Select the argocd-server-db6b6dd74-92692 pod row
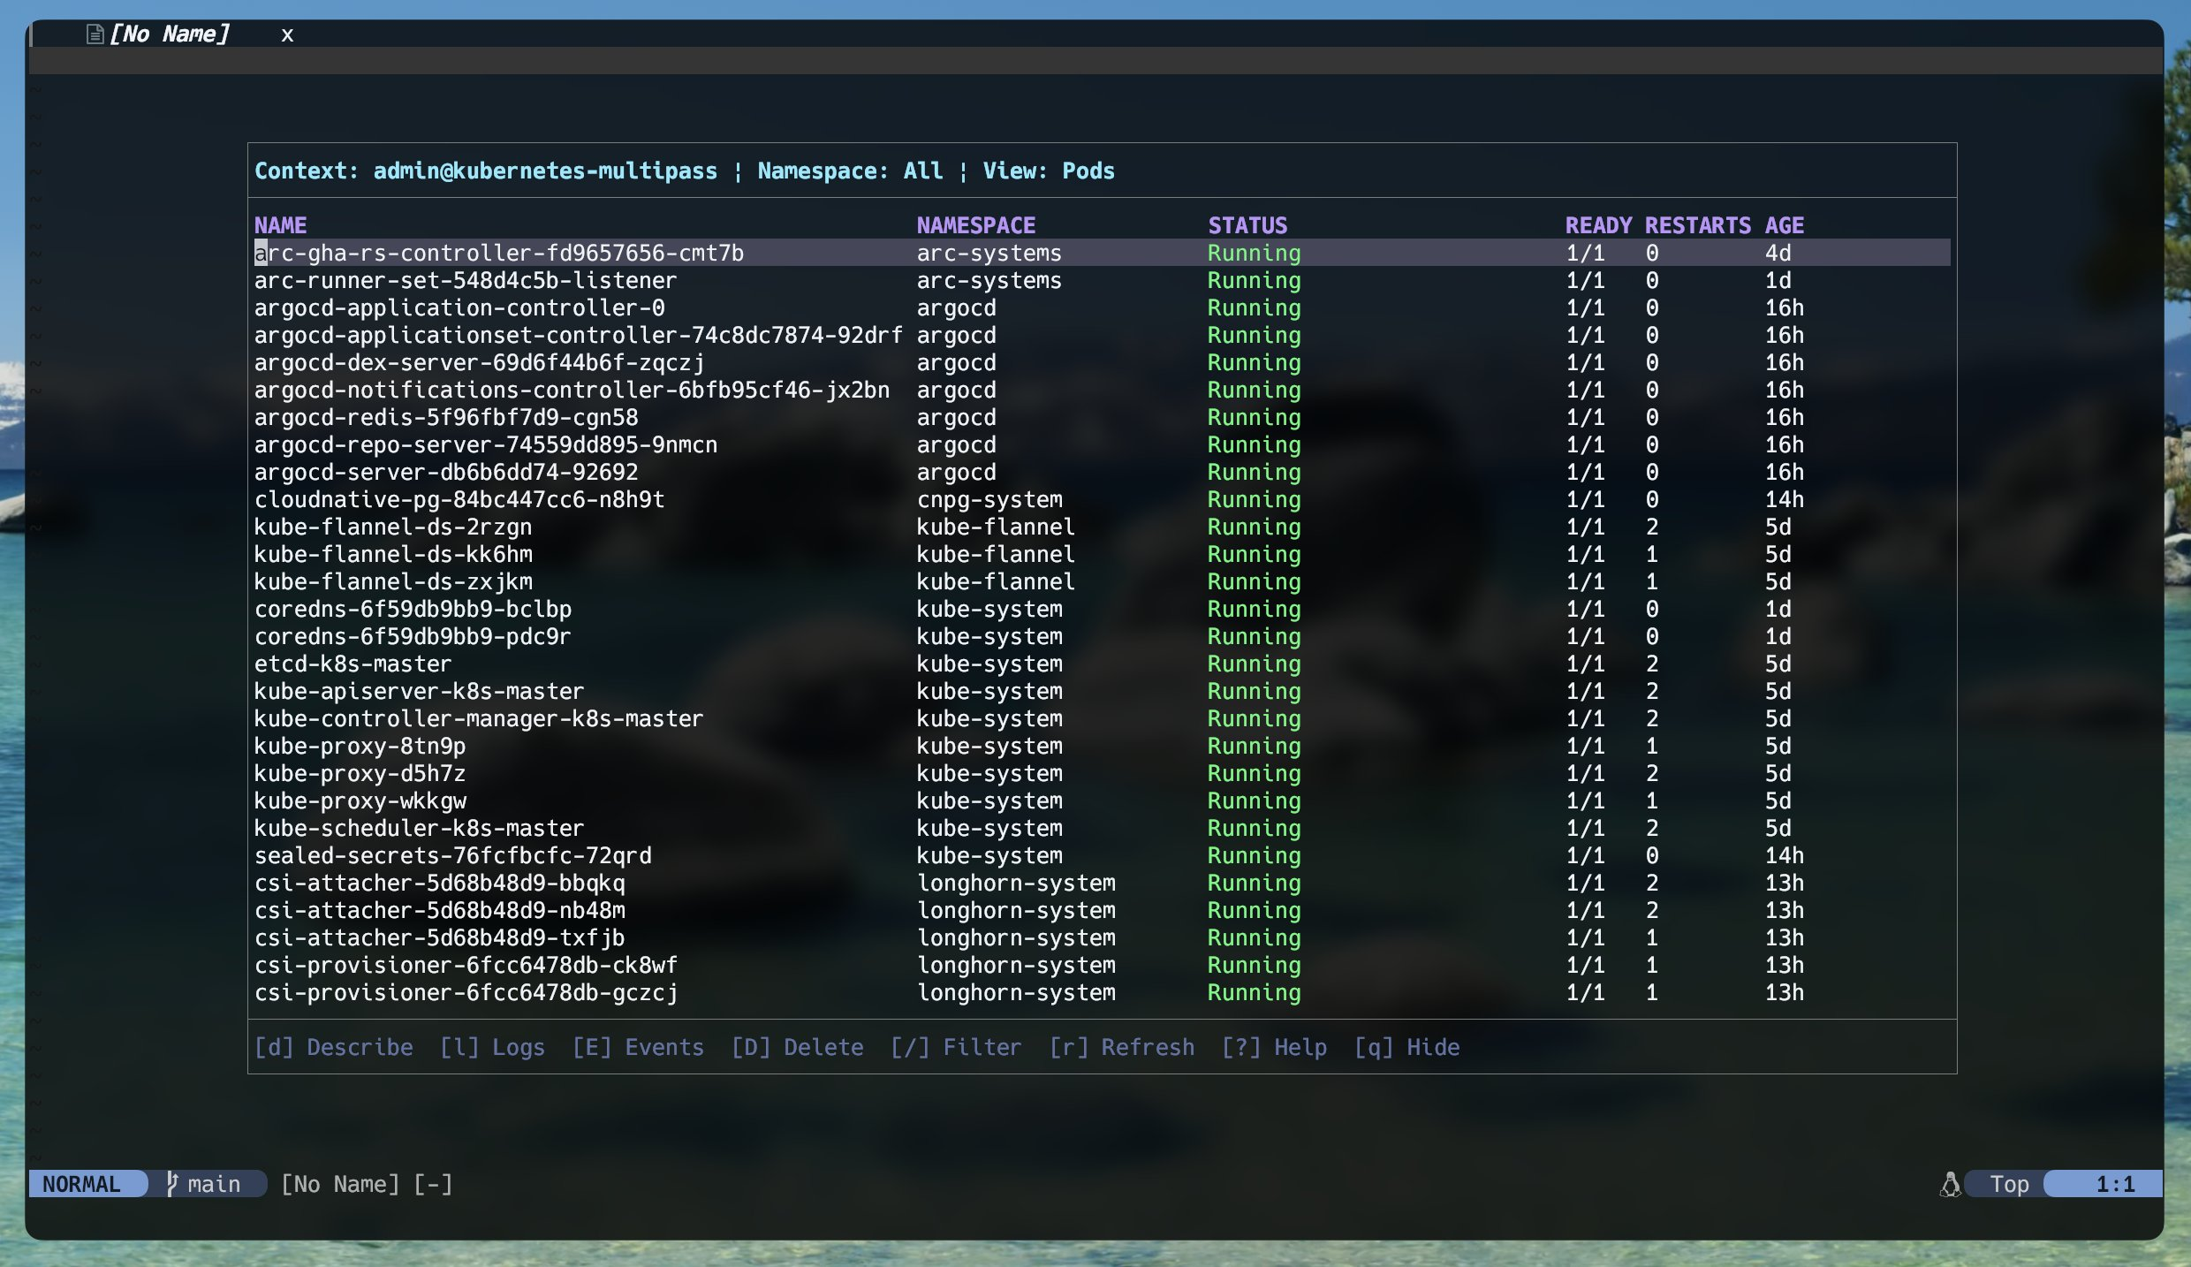This screenshot has width=2191, height=1267. (446, 473)
